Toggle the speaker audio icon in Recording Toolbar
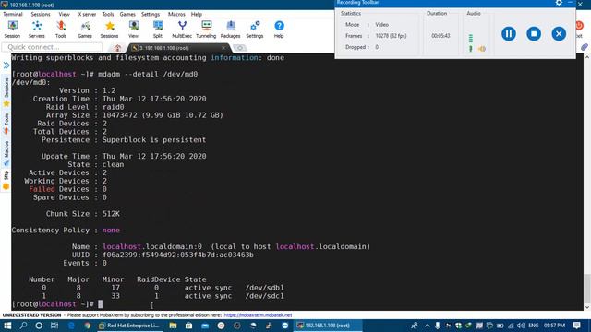Viewport: 591px width, 332px height. [x=482, y=49]
